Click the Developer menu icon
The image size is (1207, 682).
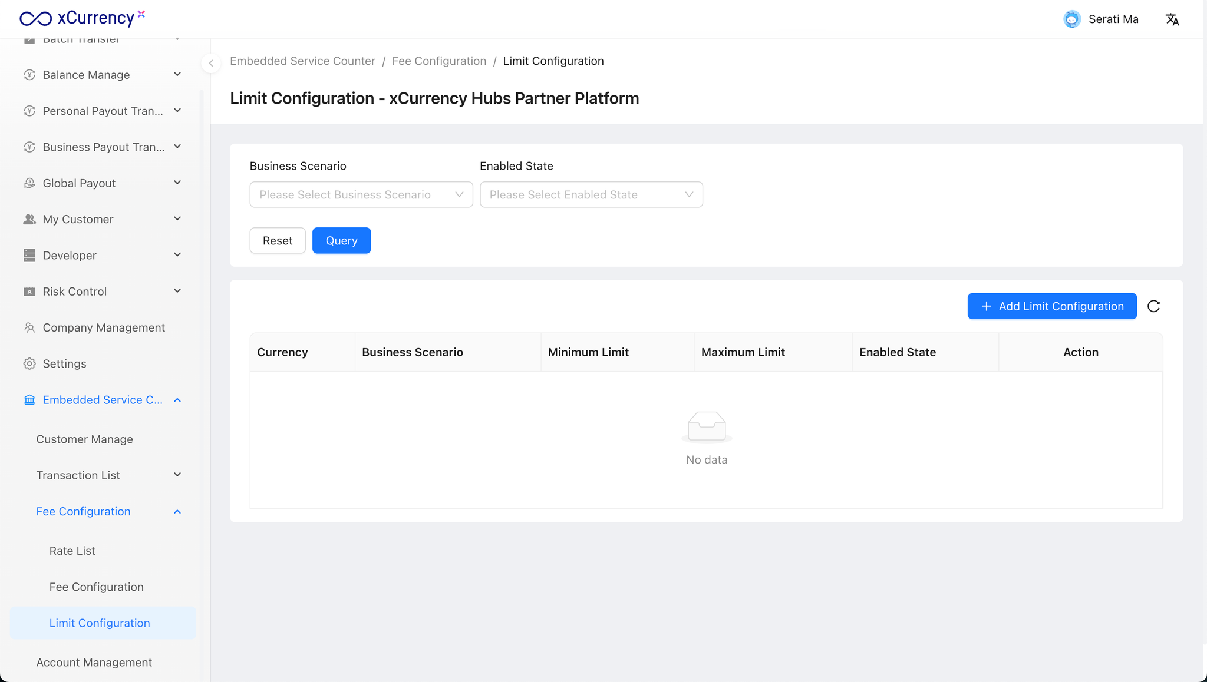pyautogui.click(x=29, y=255)
